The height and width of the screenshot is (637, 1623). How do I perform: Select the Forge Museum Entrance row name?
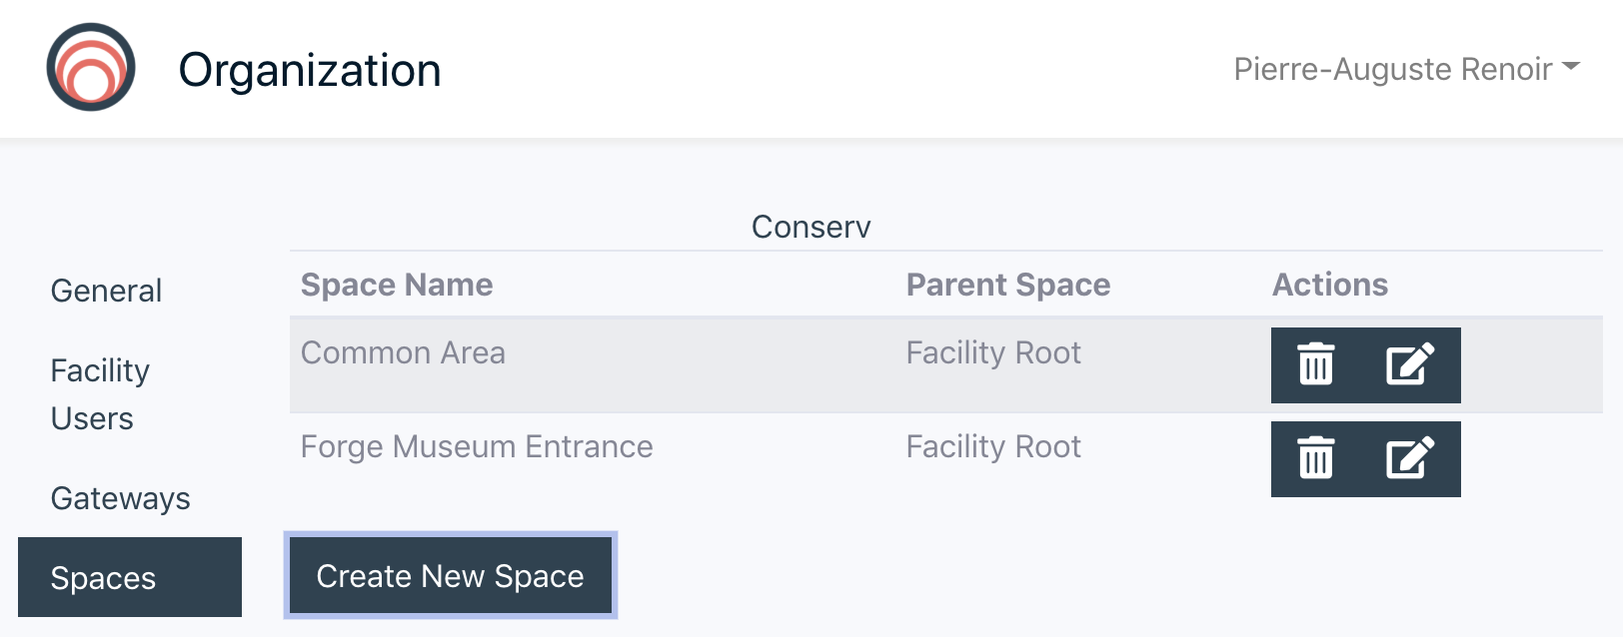tap(477, 446)
